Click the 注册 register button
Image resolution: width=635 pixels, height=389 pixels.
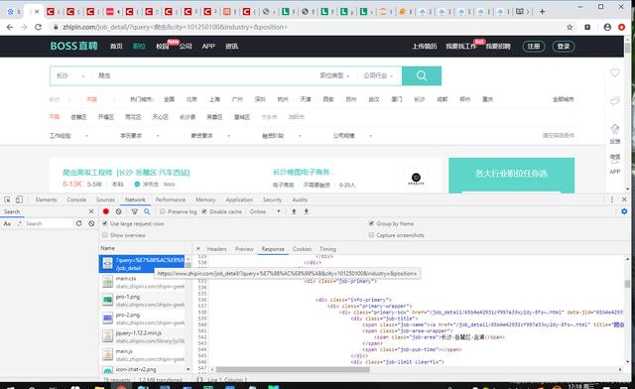point(534,47)
